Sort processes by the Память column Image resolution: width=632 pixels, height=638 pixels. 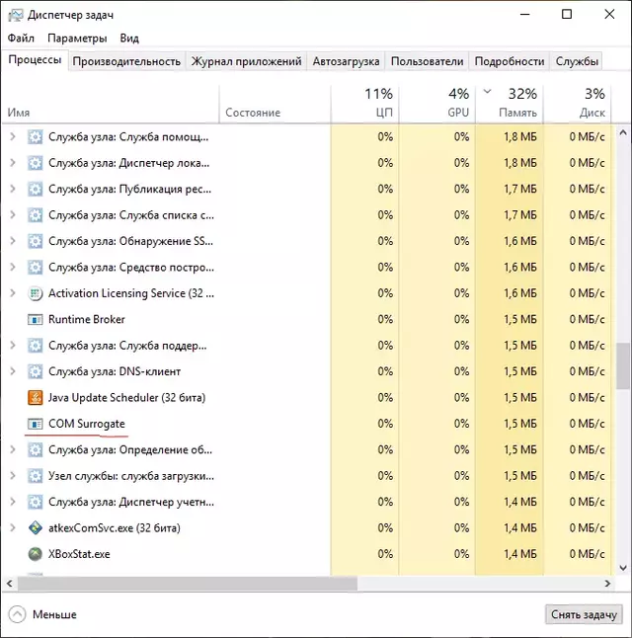(517, 103)
